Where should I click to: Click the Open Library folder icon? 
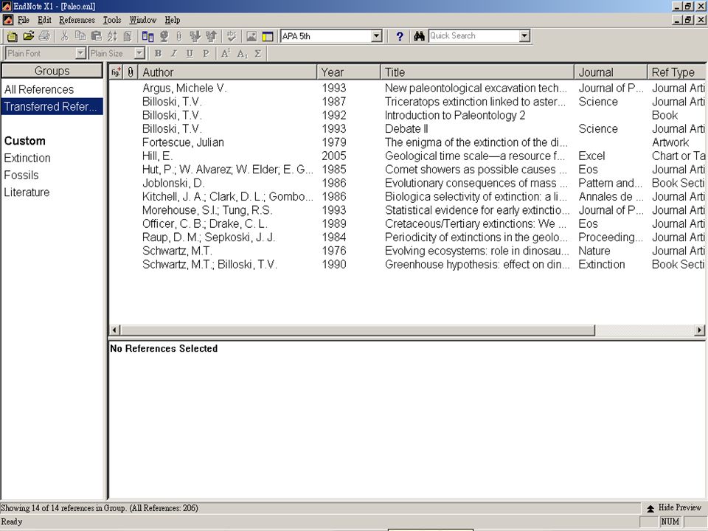[x=28, y=36]
